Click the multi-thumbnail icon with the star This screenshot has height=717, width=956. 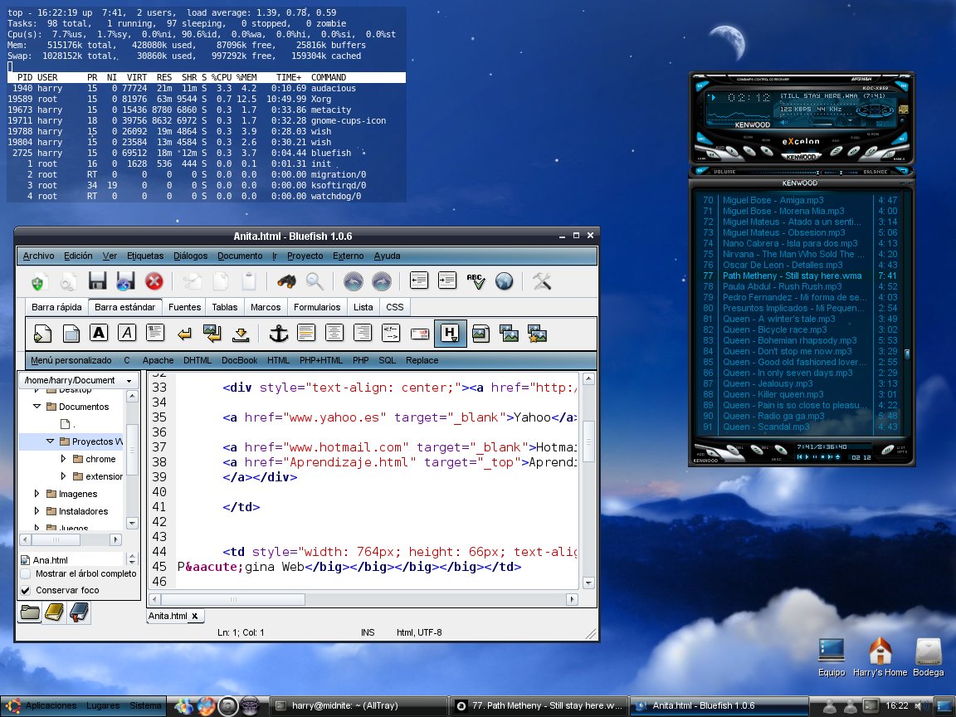(537, 334)
